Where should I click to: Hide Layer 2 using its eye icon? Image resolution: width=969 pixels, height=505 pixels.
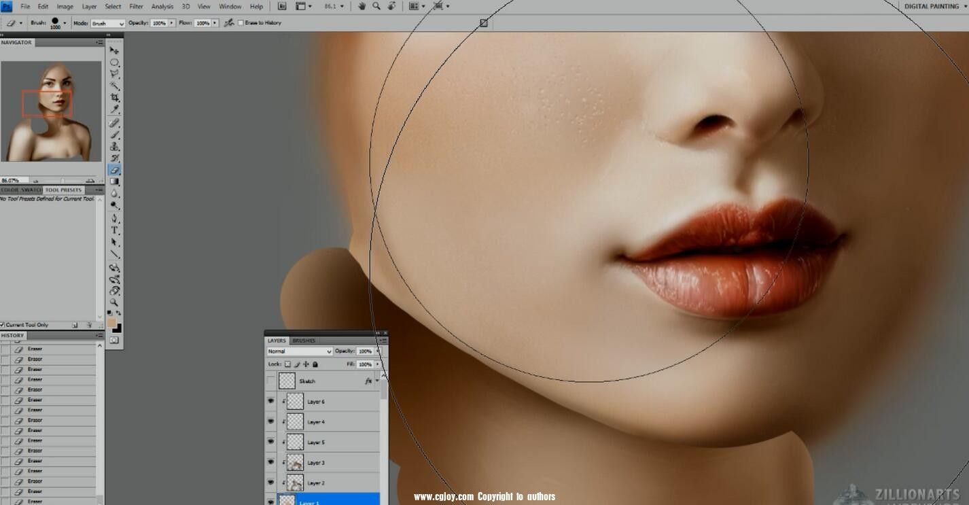(271, 483)
